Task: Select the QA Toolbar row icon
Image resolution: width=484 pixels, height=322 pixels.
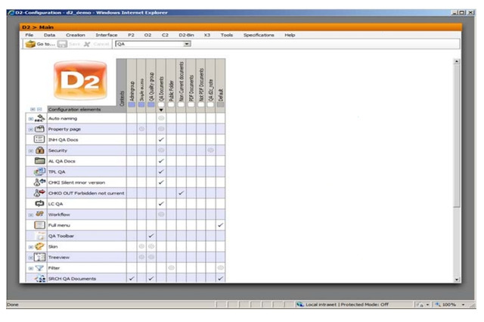Action: [40, 236]
